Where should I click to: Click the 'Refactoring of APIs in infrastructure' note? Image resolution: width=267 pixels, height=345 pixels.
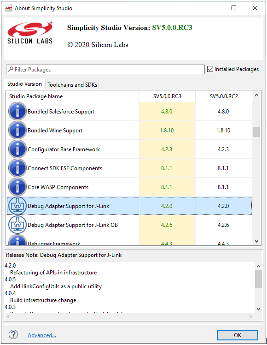53,273
